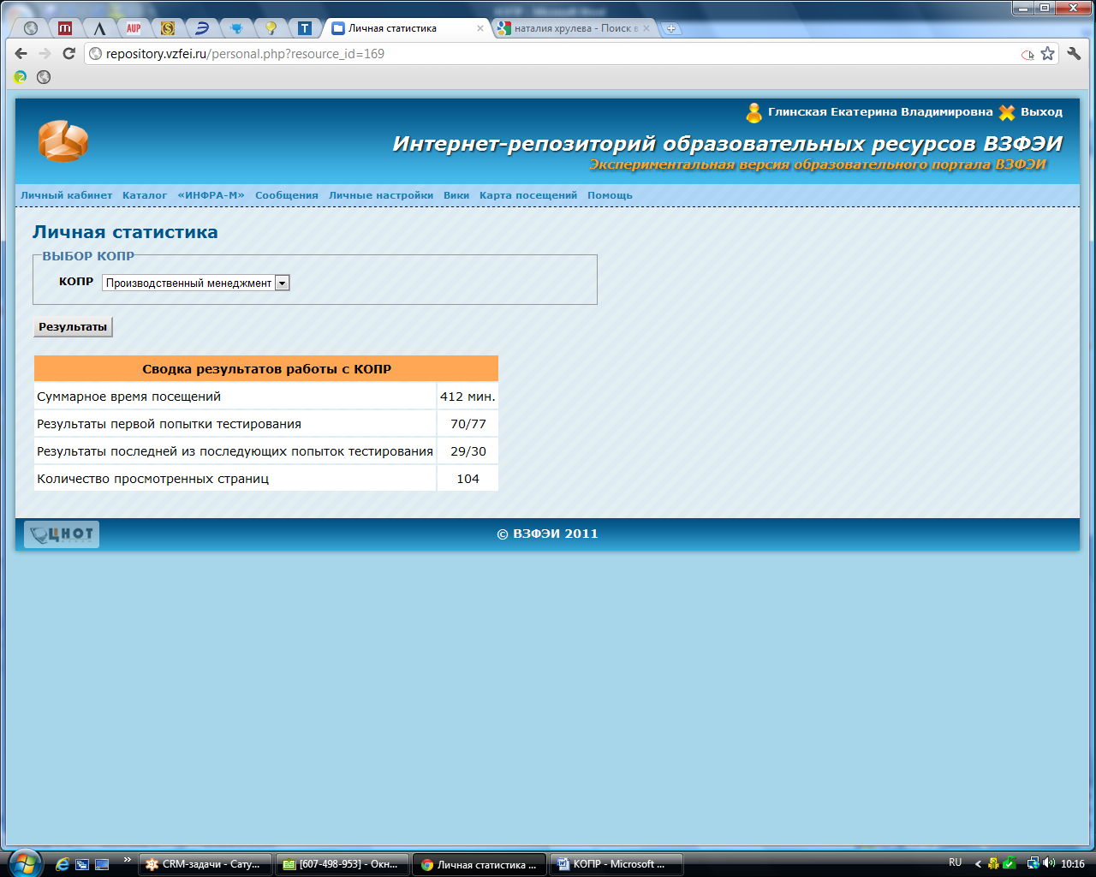Open the 'Сообщения' menu item
The width and height of the screenshot is (1096, 877).
(x=287, y=195)
